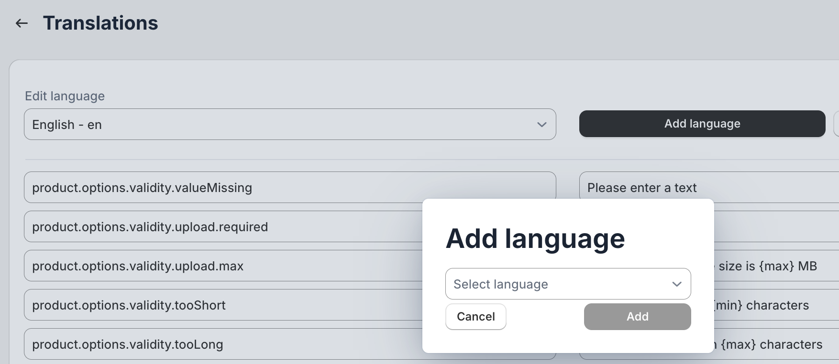839x364 pixels.
Task: Click the translation value field for upload.required
Action: coord(775,227)
